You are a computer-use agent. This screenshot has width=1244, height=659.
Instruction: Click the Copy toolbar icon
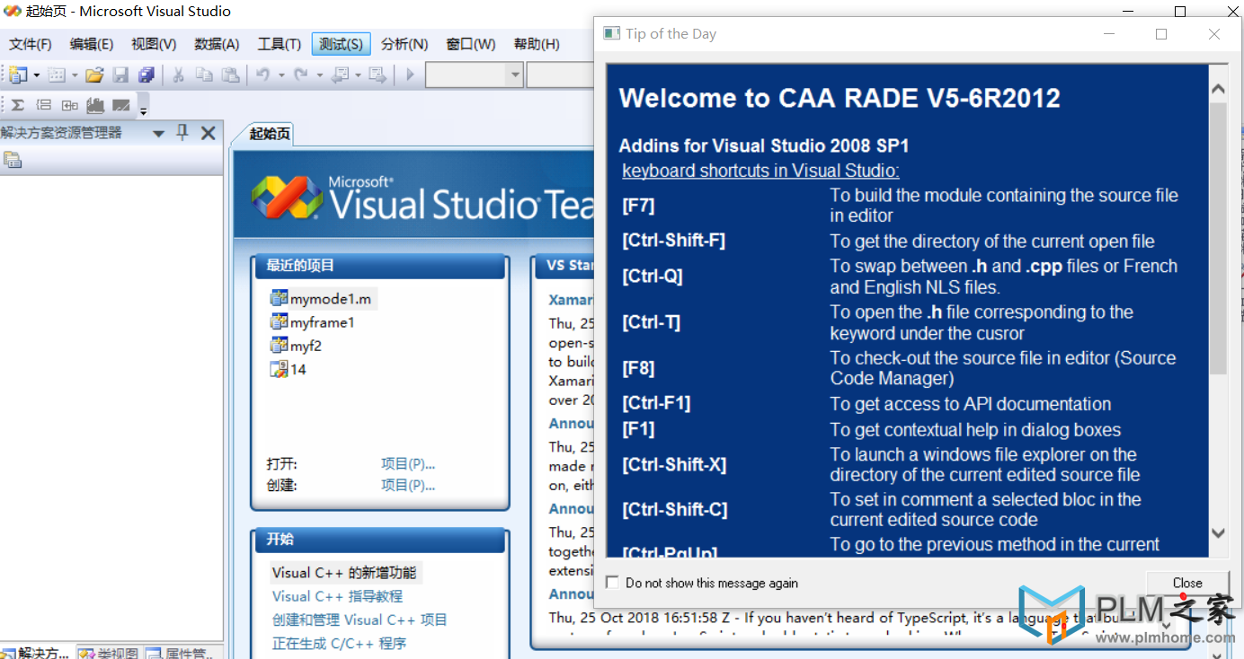pos(204,75)
